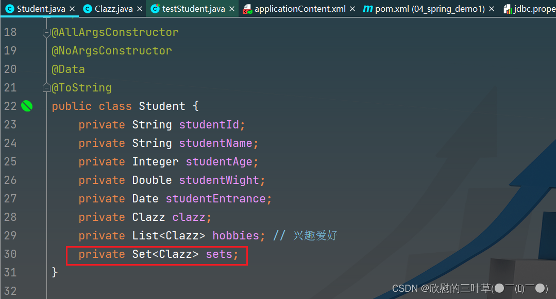
Task: Place cursor on the sets field
Action: coord(219,254)
